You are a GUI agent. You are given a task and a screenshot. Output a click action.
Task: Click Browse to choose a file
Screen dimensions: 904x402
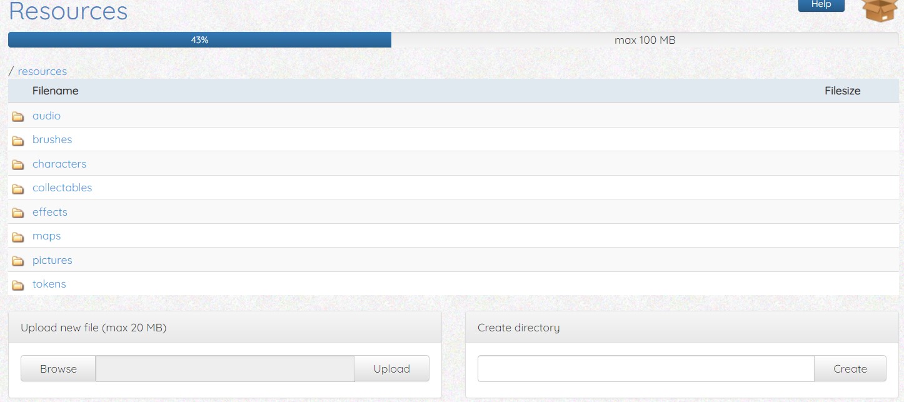[x=58, y=369]
